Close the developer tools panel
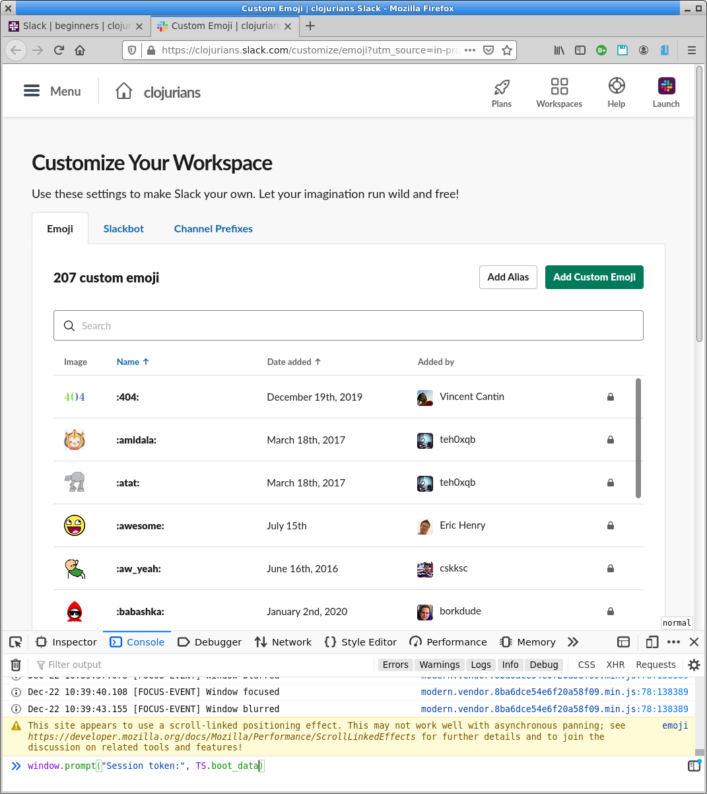Screen dimensions: 707x794 pos(694,642)
